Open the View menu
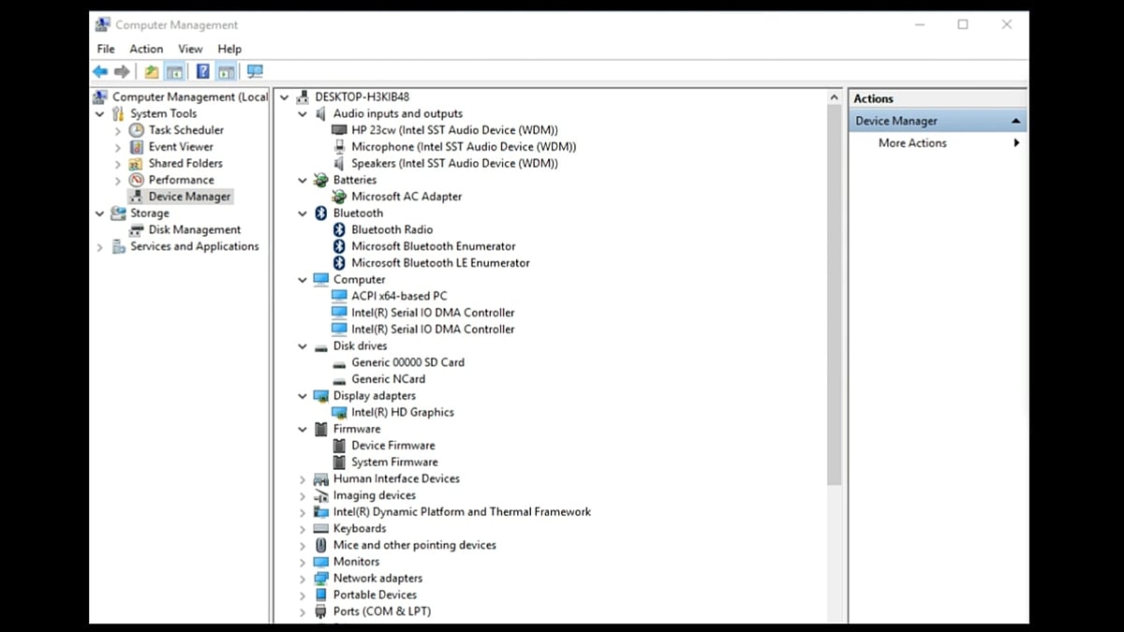Screen dimensions: 1124x632 (190, 49)
